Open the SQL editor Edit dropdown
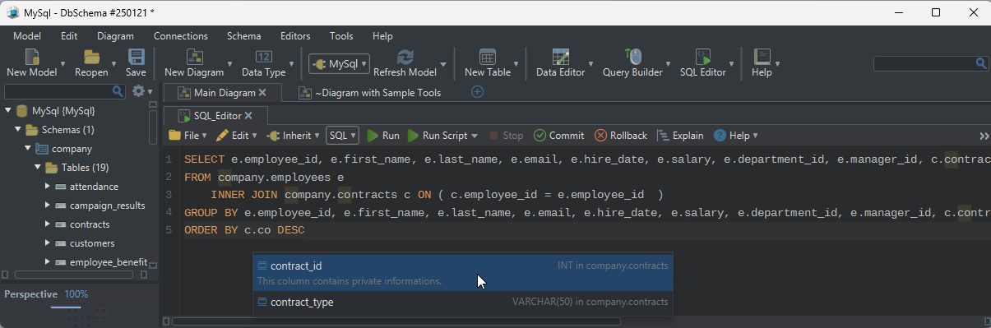 [x=237, y=136]
